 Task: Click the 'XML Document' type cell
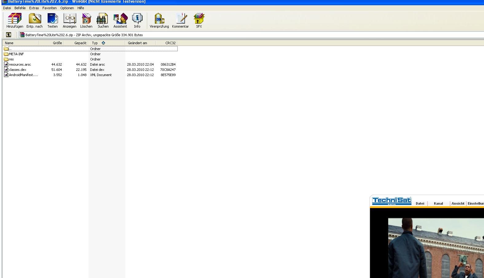click(101, 75)
